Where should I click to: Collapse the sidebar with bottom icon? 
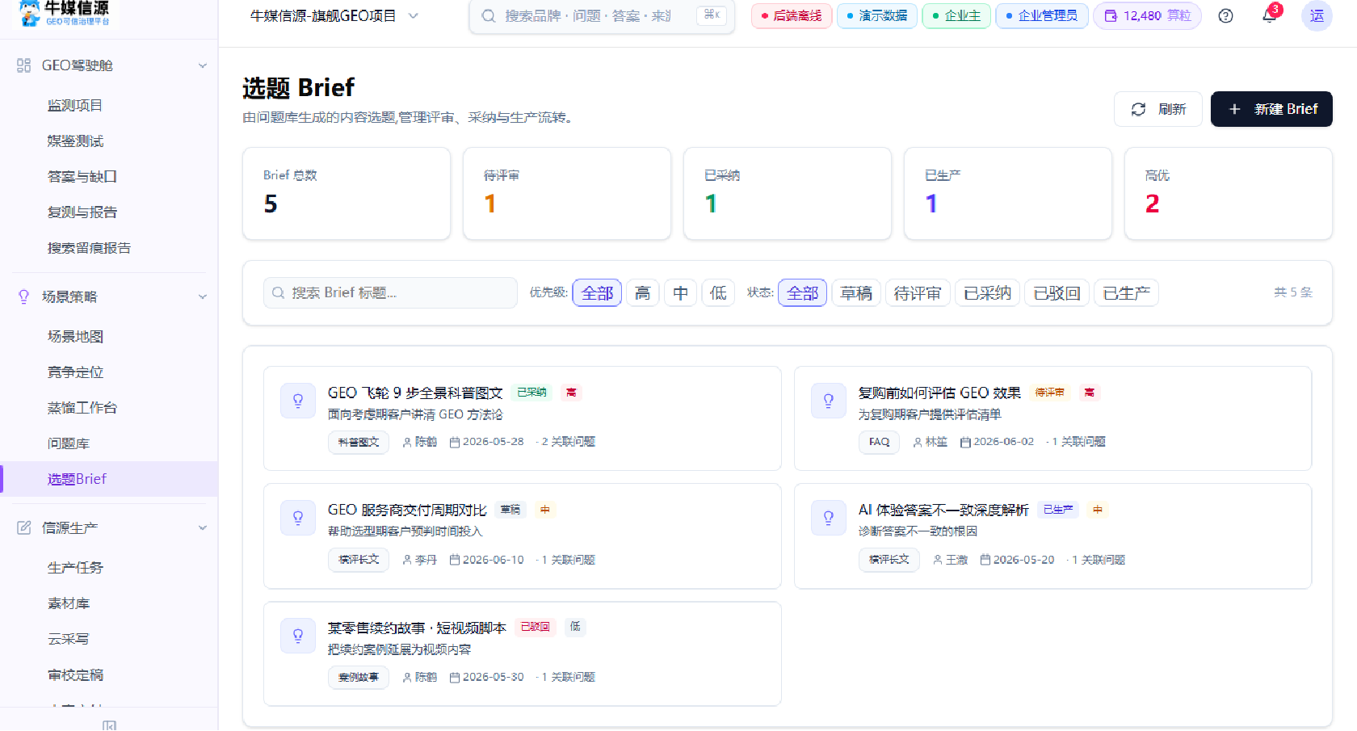pyautogui.click(x=109, y=725)
